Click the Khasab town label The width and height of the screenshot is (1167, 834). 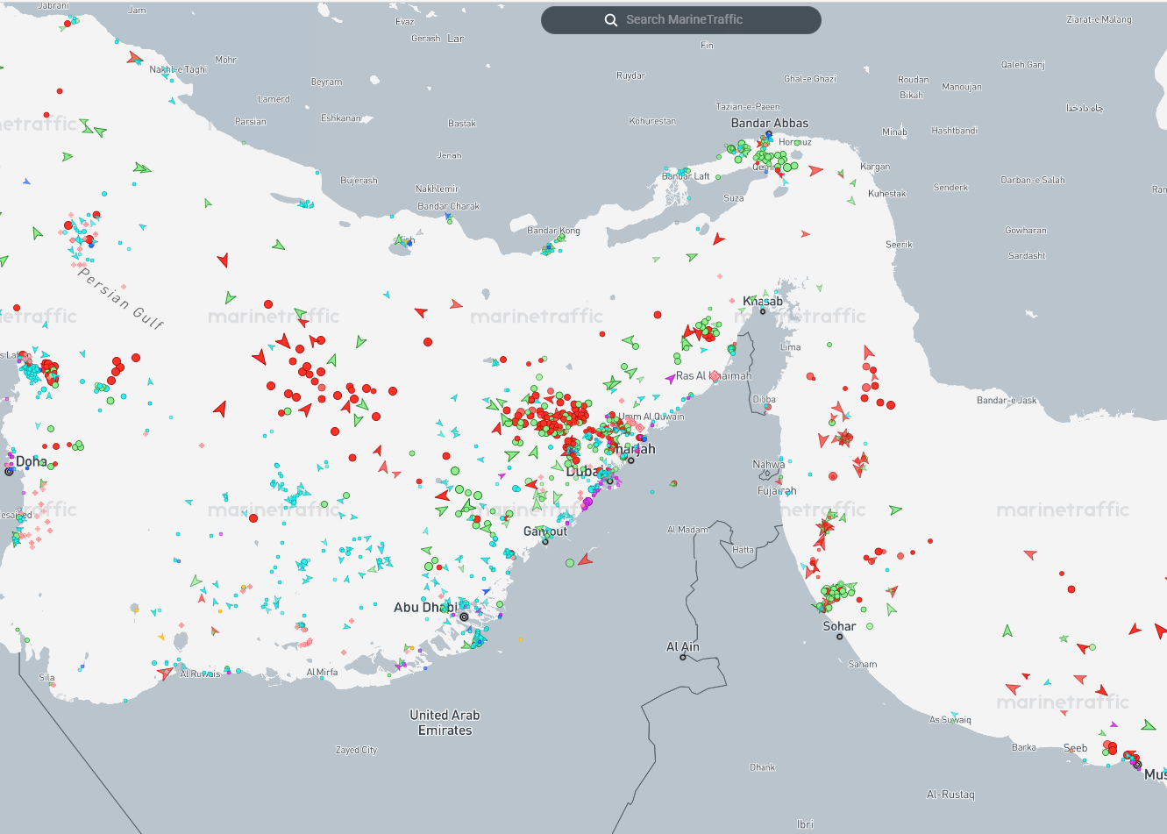click(763, 301)
